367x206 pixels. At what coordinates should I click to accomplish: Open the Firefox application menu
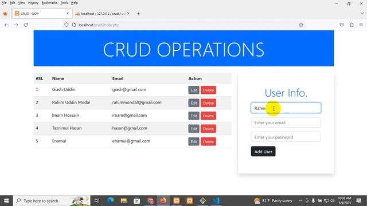[x=361, y=25]
